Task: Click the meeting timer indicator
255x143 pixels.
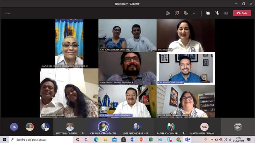Action: [x=8, y=13]
